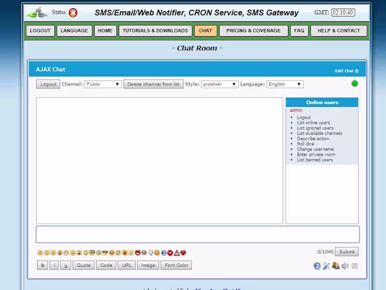Click the GMT clock field

[343, 13]
